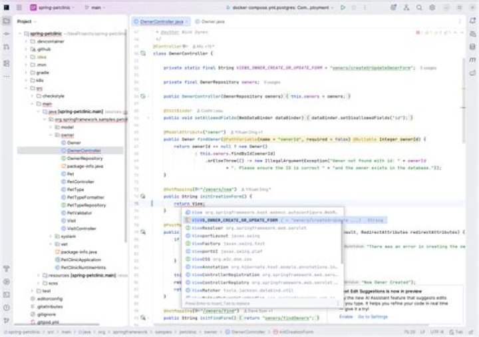Open the Pull Requests tool window
The image size is (479, 337).
click(7, 47)
